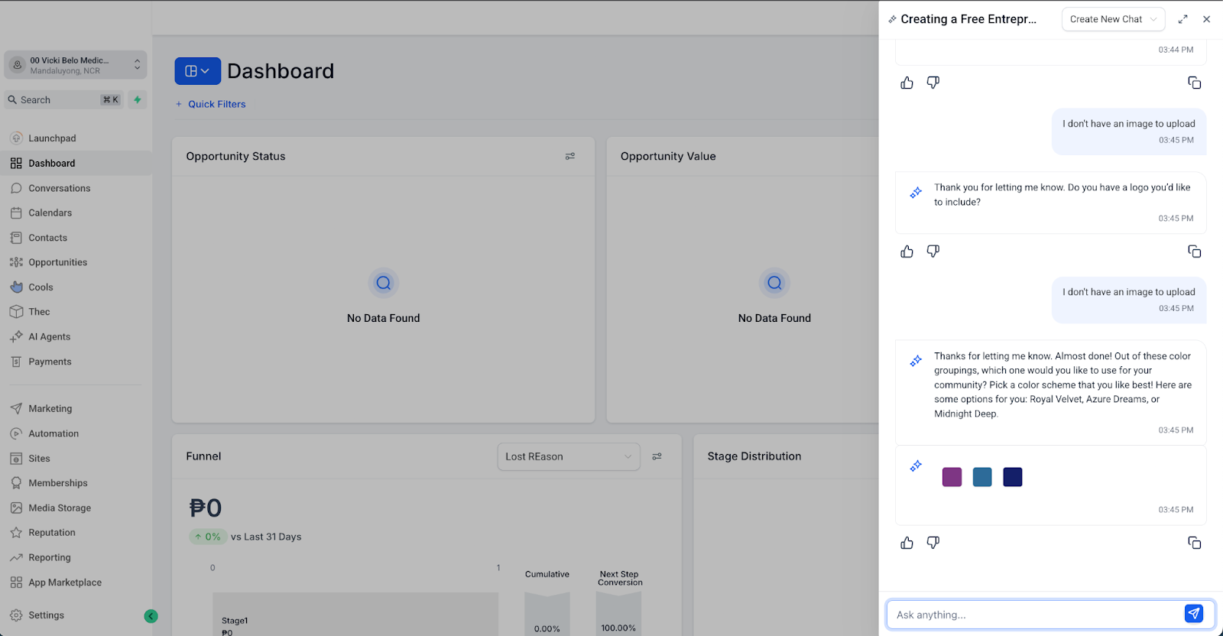
Task: Thumbs down the top chat message
Action: click(933, 83)
